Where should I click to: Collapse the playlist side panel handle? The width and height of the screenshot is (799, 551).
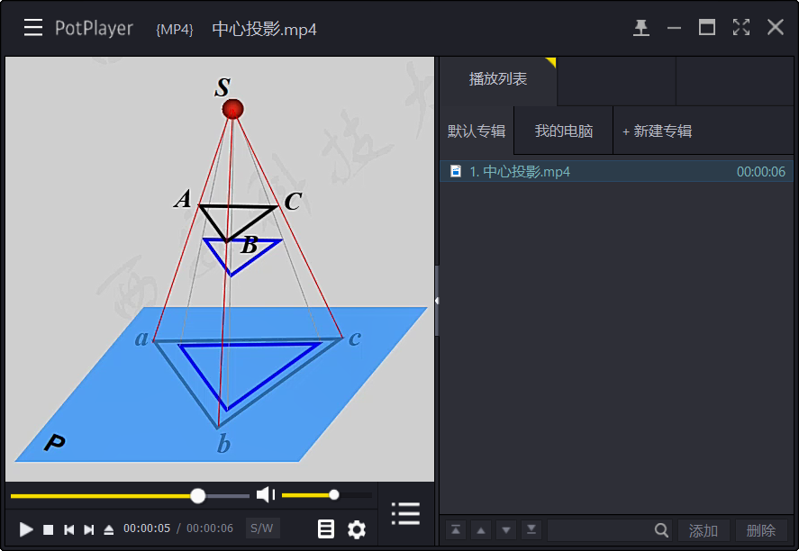(437, 301)
